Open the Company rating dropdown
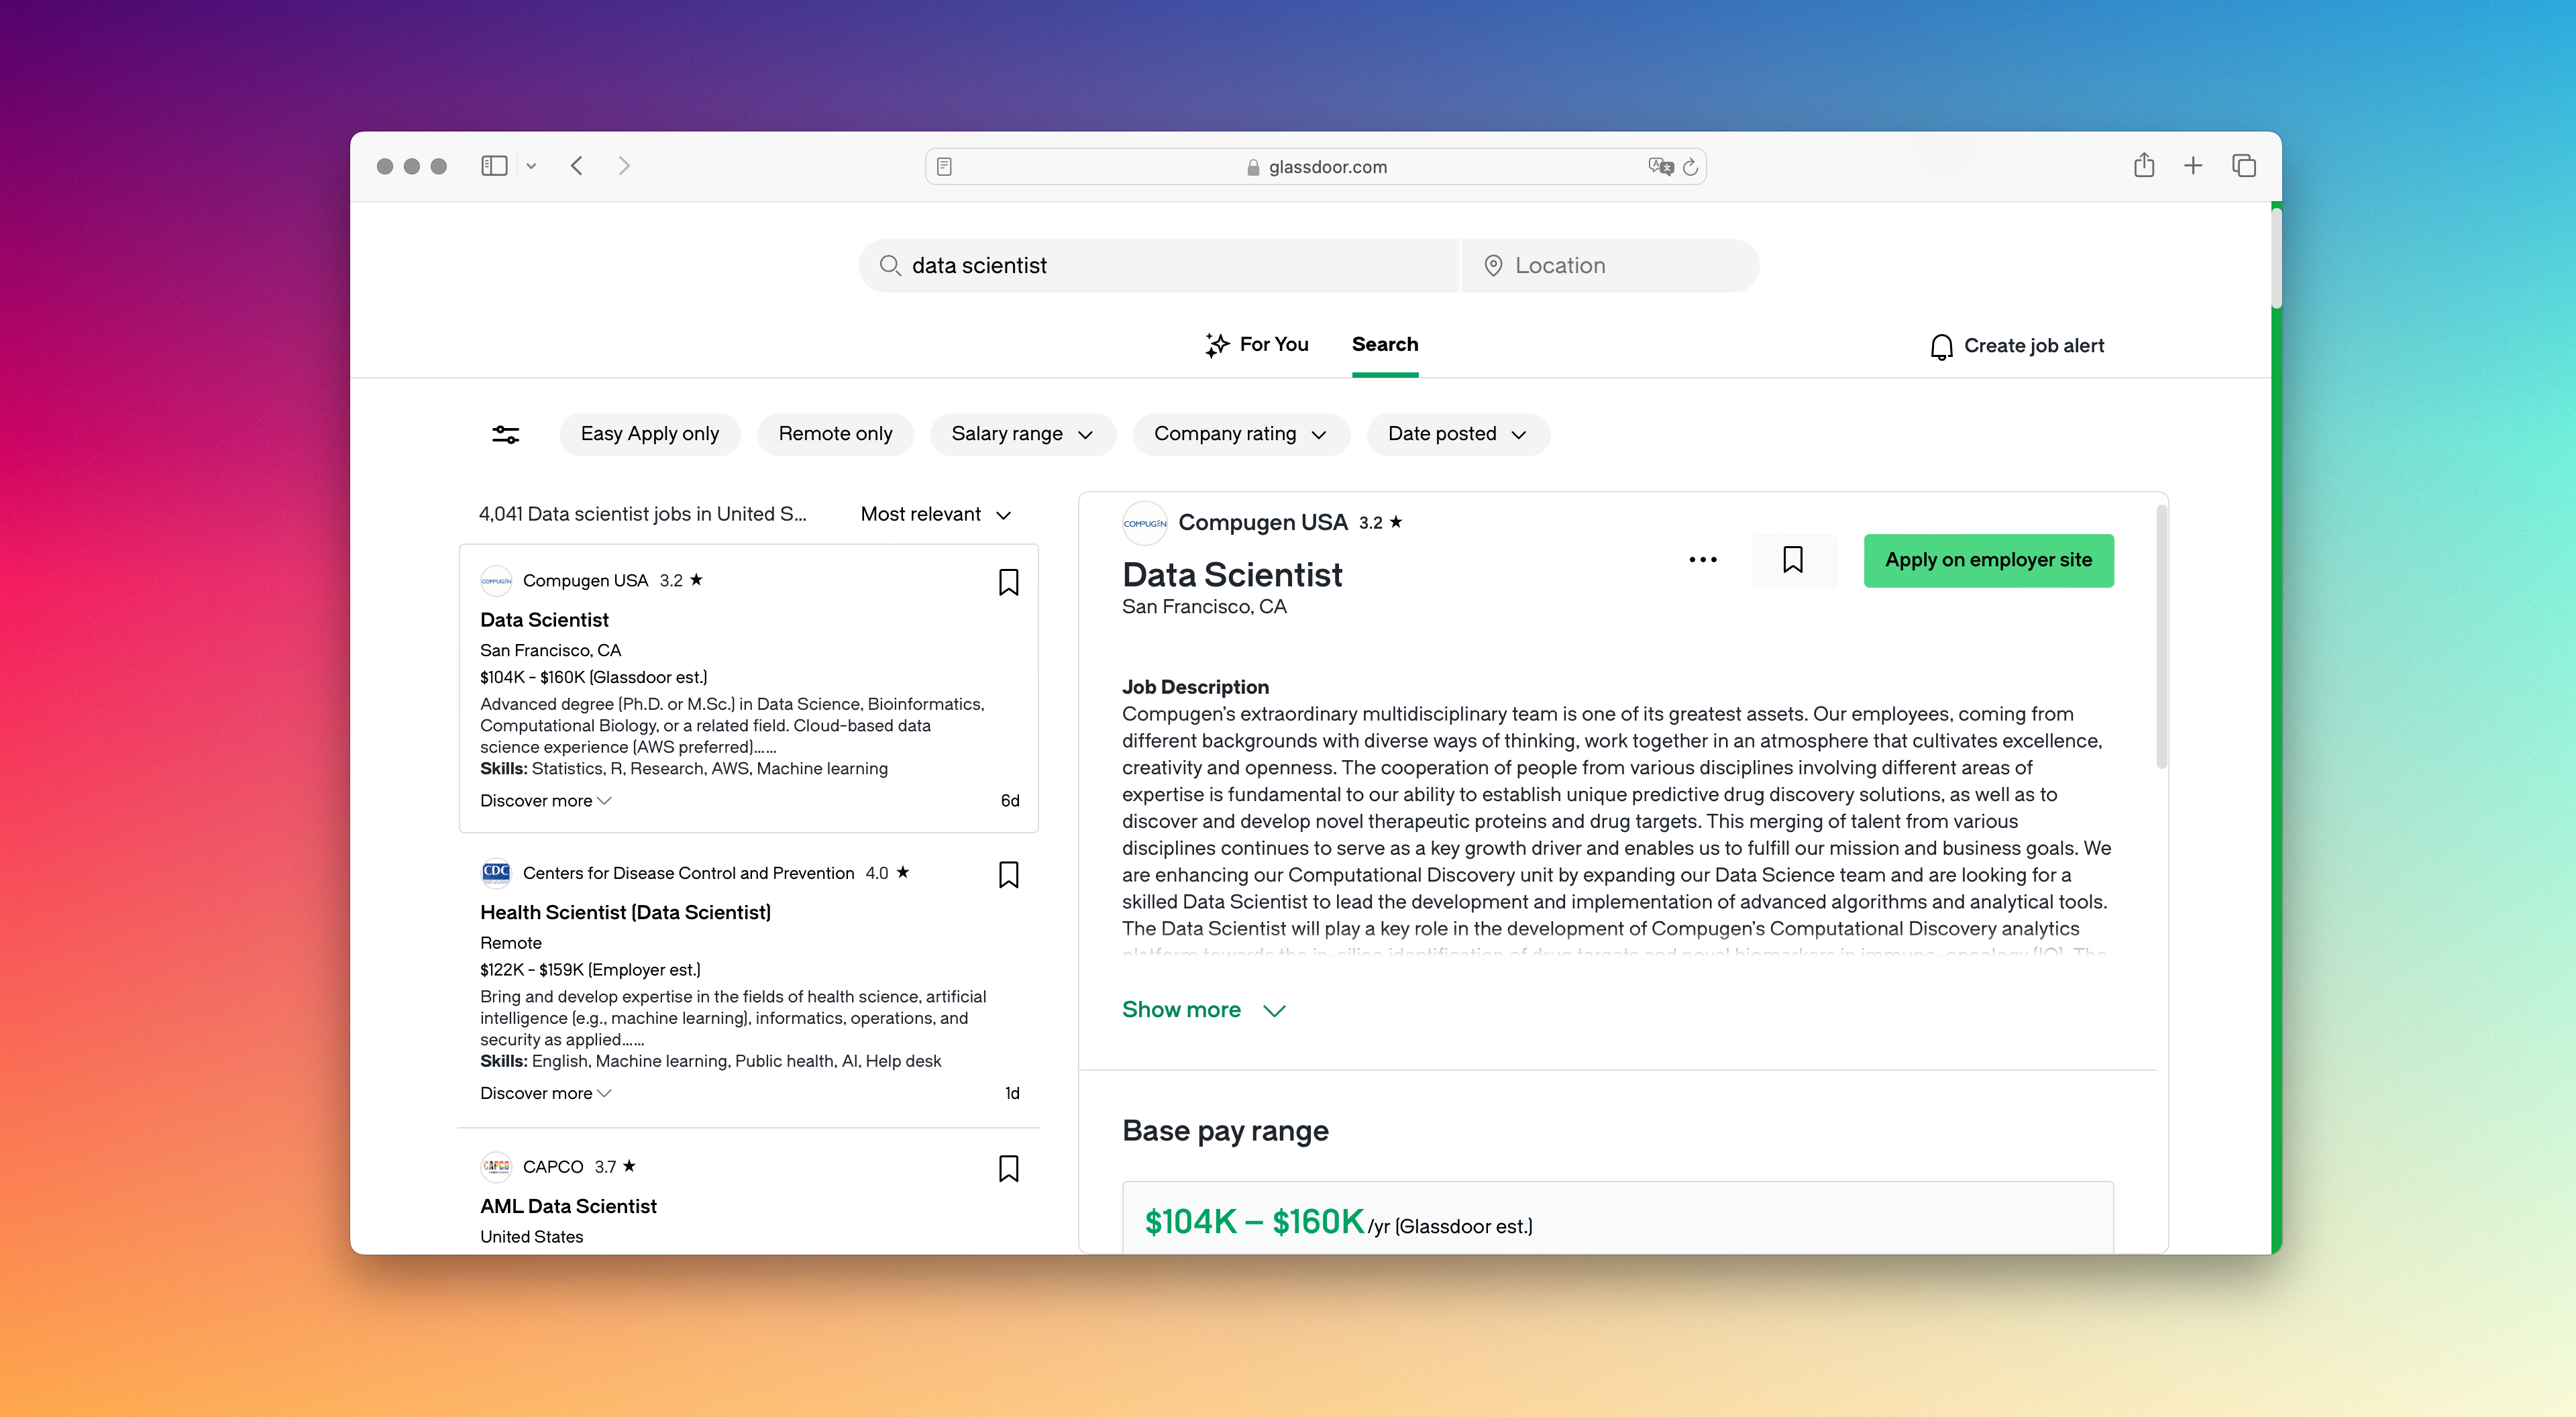The image size is (2576, 1417). click(1241, 434)
